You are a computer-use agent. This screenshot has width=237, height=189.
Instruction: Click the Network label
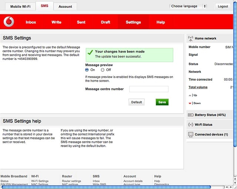pos(195,72)
